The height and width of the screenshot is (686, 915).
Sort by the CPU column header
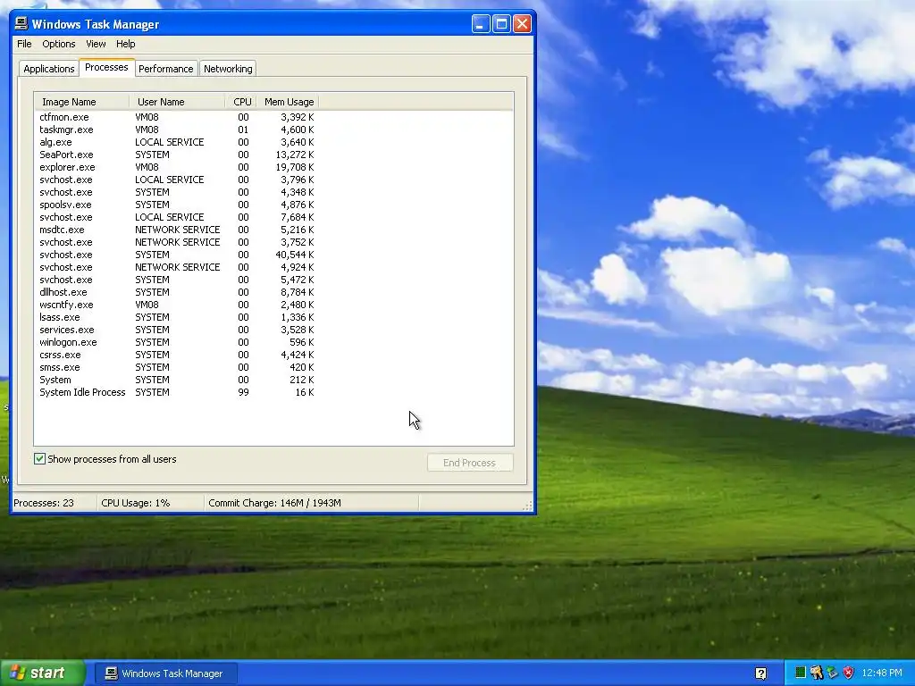241,102
